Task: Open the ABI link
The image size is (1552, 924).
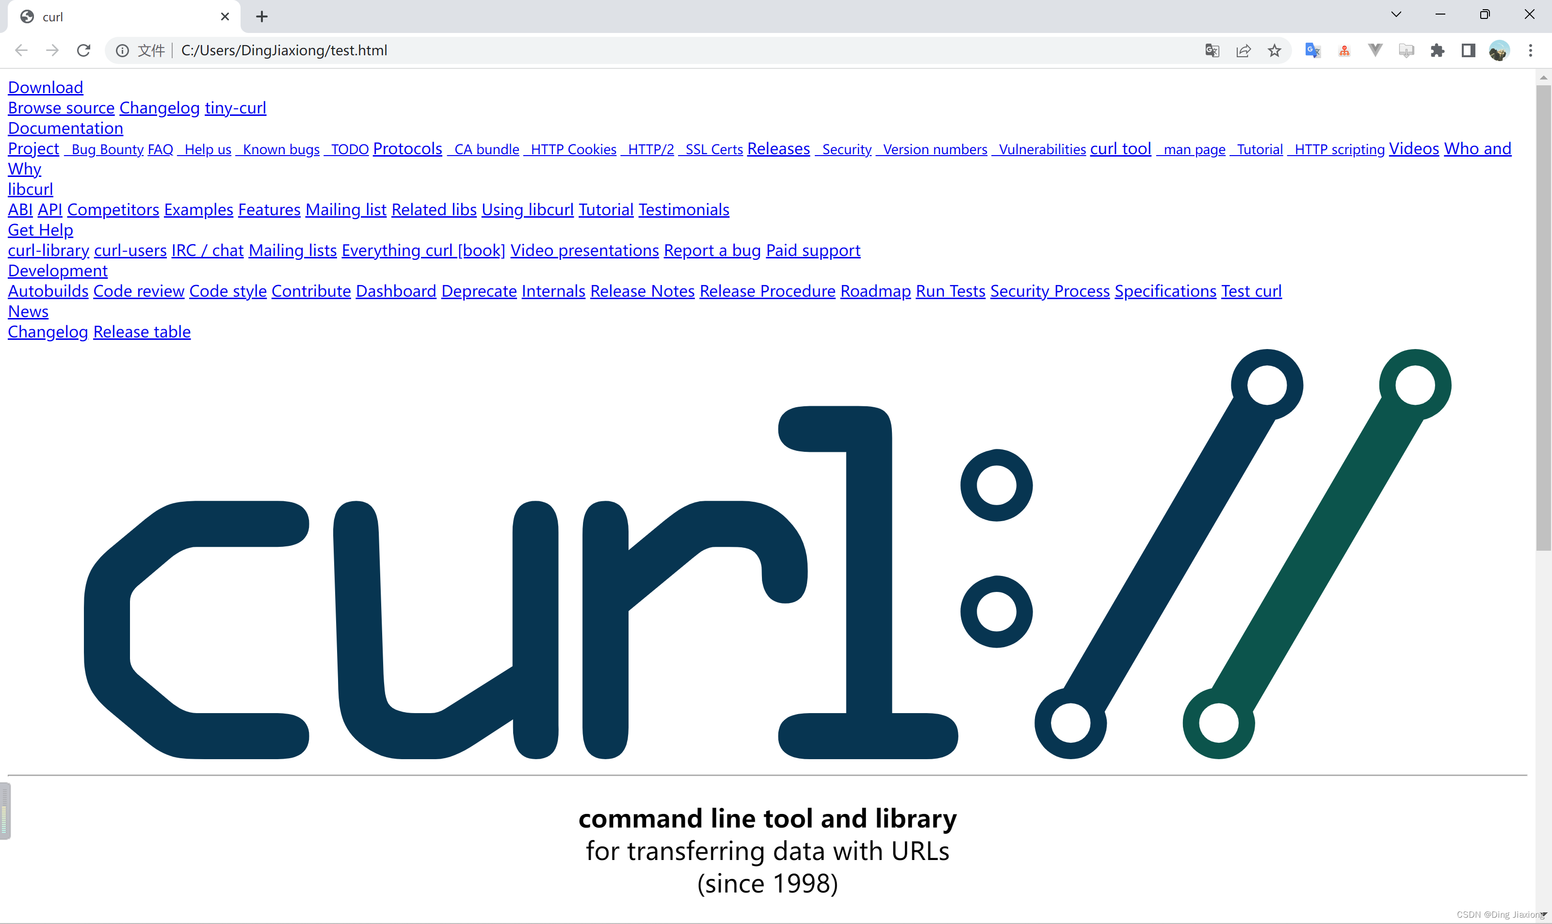Action: click(x=20, y=210)
